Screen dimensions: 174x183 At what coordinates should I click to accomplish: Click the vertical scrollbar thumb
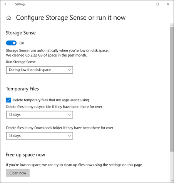[172, 89]
